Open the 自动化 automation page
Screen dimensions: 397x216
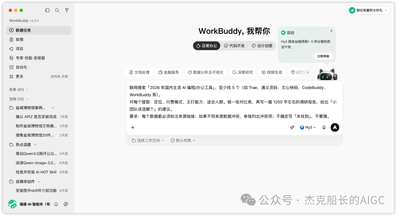(39, 67)
